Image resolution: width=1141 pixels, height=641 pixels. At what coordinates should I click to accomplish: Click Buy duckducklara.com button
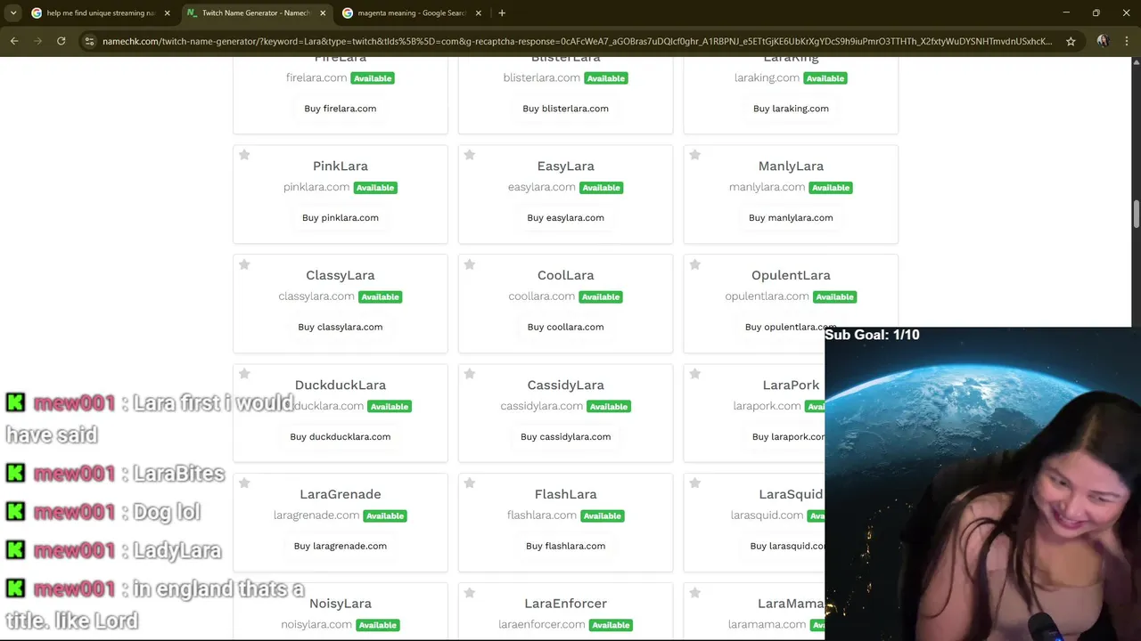tap(341, 437)
